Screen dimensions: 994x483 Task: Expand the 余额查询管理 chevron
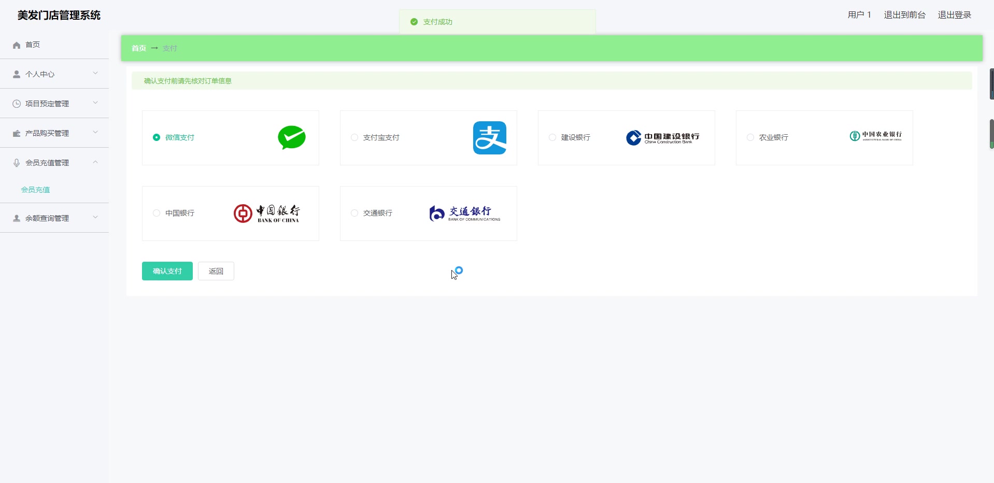(x=95, y=217)
